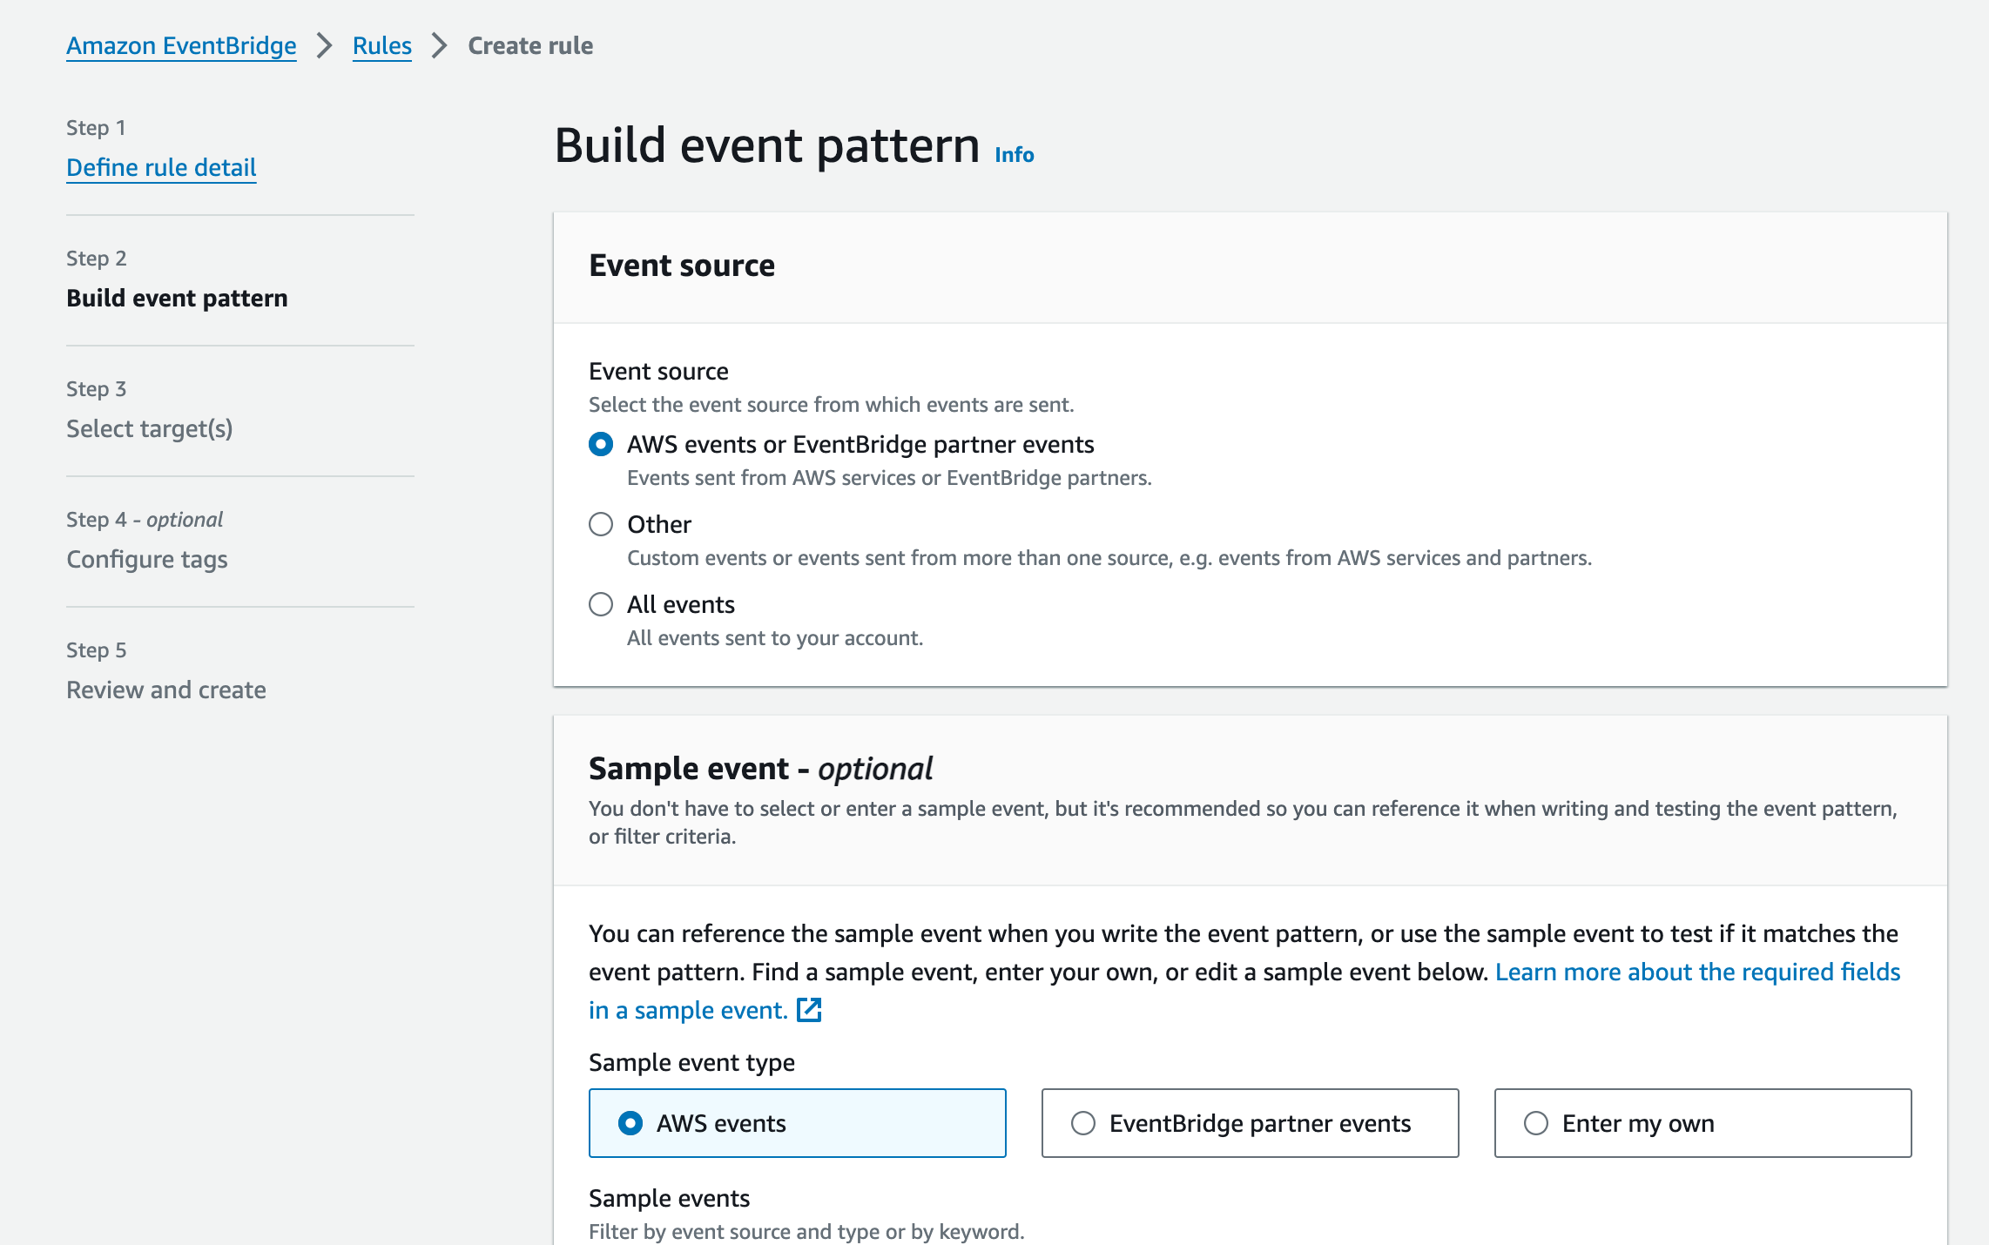The height and width of the screenshot is (1245, 1989).
Task: Click the Review and create step label
Action: [166, 690]
